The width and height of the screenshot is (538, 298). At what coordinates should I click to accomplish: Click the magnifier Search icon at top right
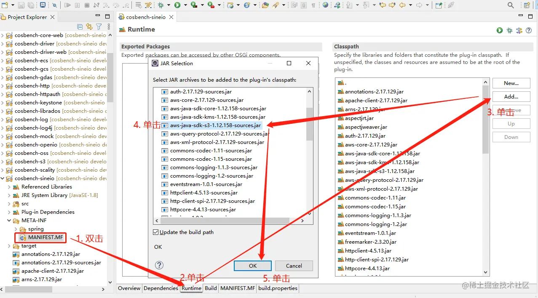pos(511,5)
